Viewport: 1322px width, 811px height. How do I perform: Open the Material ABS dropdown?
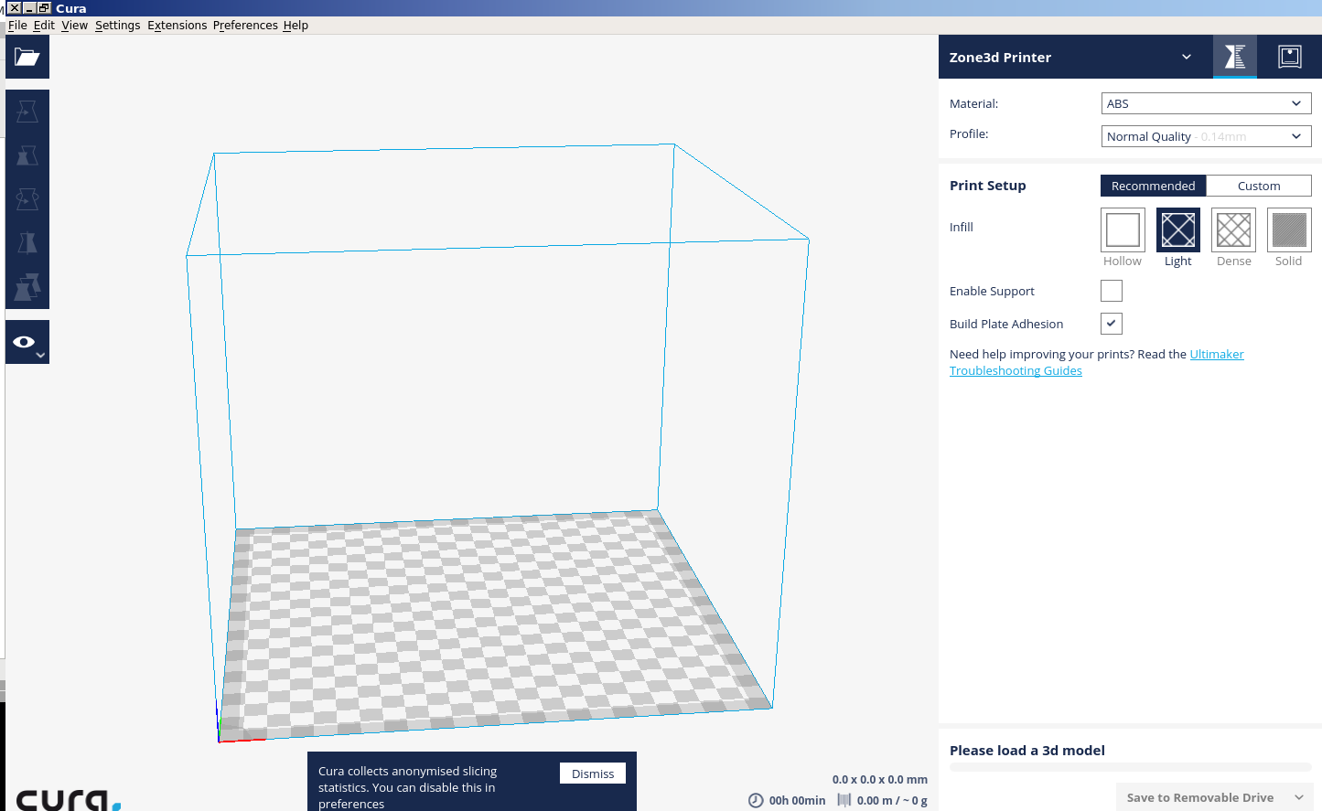click(1206, 103)
